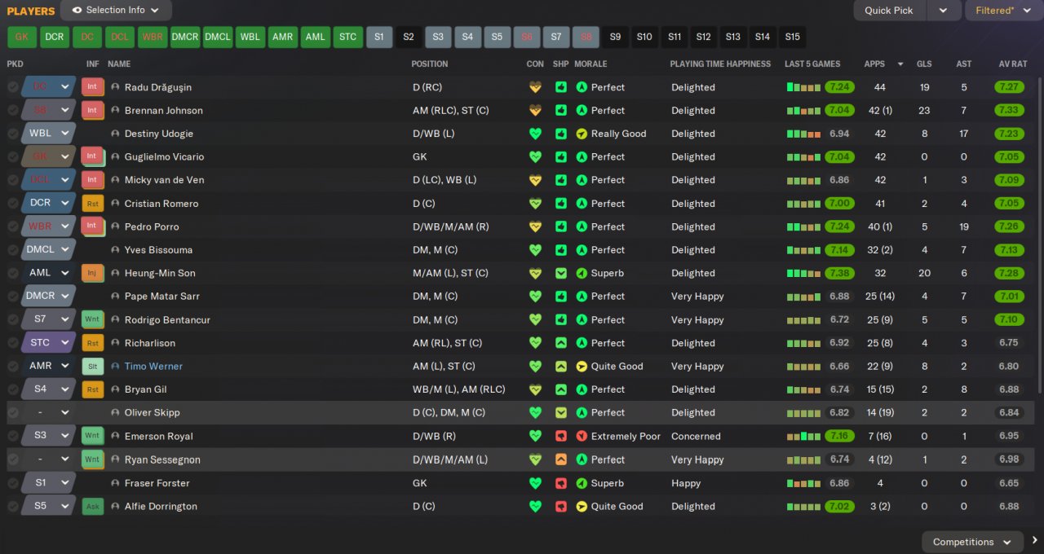Viewport: 1044px width, 554px height.
Task: Click the condition heart icon for Guglielmo Vicario
Action: pyautogui.click(x=535, y=156)
